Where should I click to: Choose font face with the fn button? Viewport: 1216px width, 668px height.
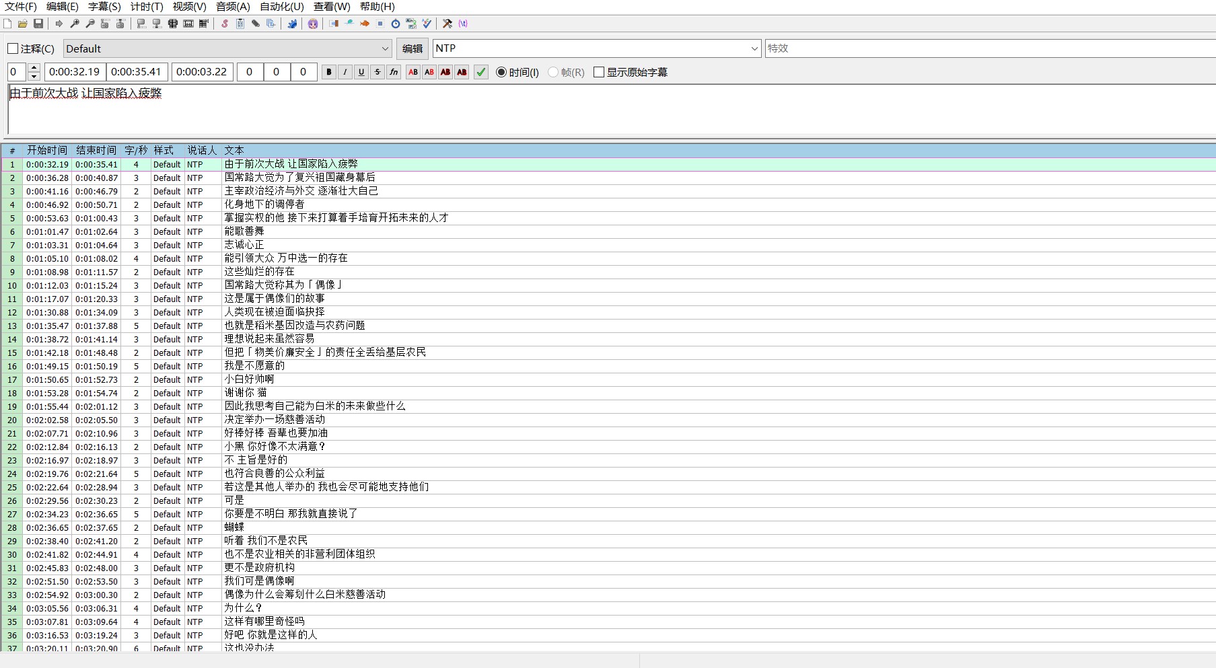[394, 72]
